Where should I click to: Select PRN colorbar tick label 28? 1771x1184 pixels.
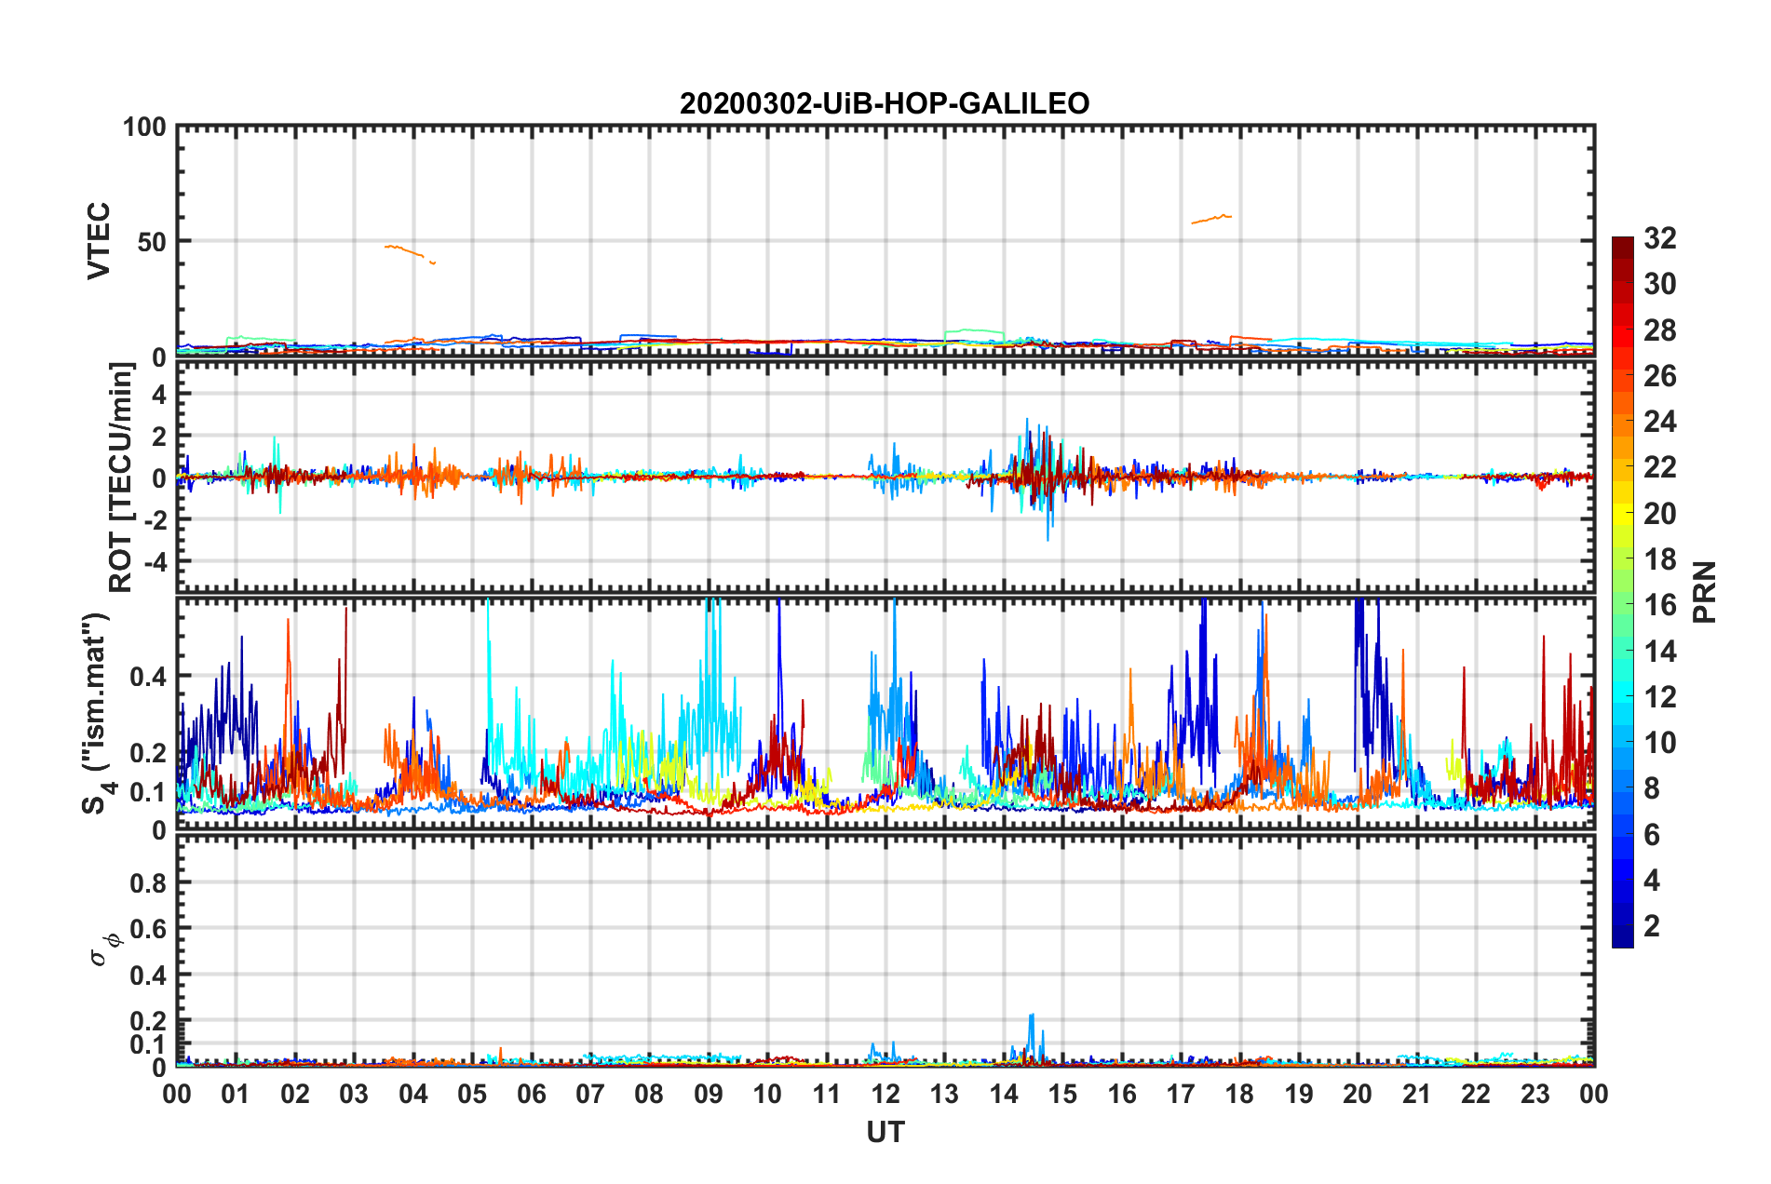tap(1660, 330)
